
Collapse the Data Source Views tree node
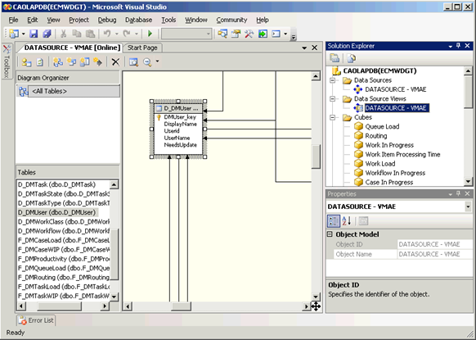pos(333,99)
